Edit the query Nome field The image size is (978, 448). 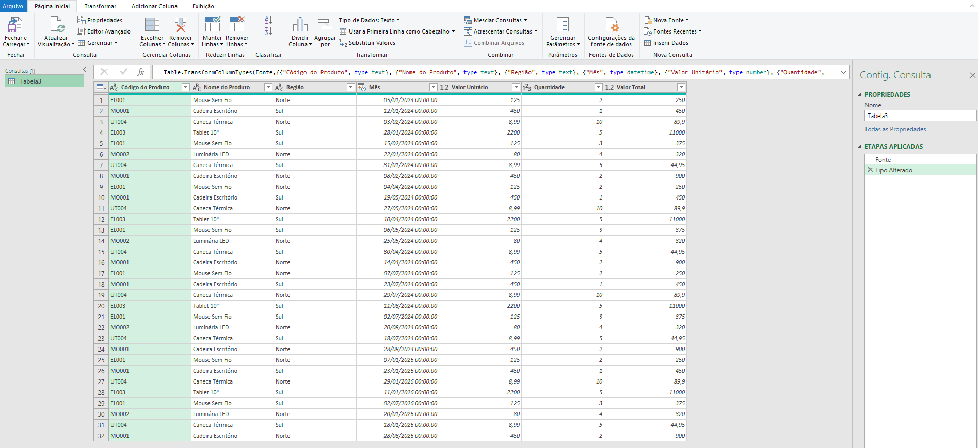pyautogui.click(x=920, y=115)
